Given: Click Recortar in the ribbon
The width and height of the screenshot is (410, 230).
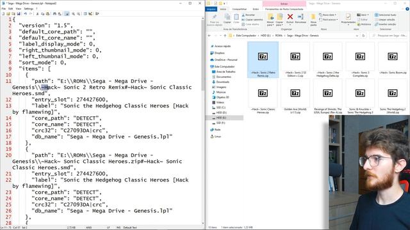Looking at the screenshot, I should (x=249, y=15).
